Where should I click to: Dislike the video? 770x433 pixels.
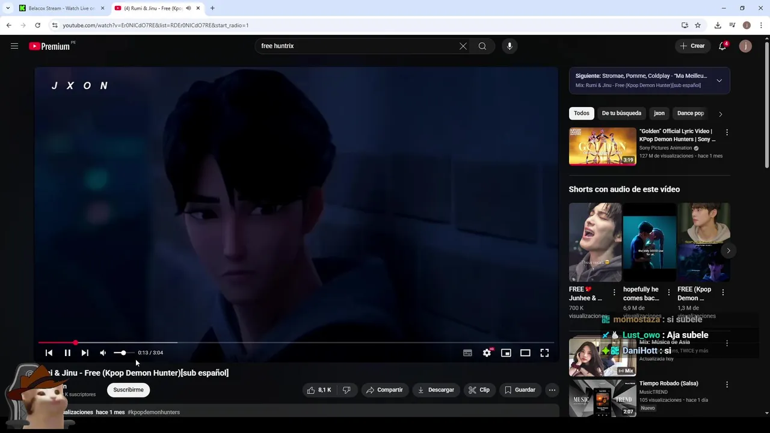(x=346, y=390)
